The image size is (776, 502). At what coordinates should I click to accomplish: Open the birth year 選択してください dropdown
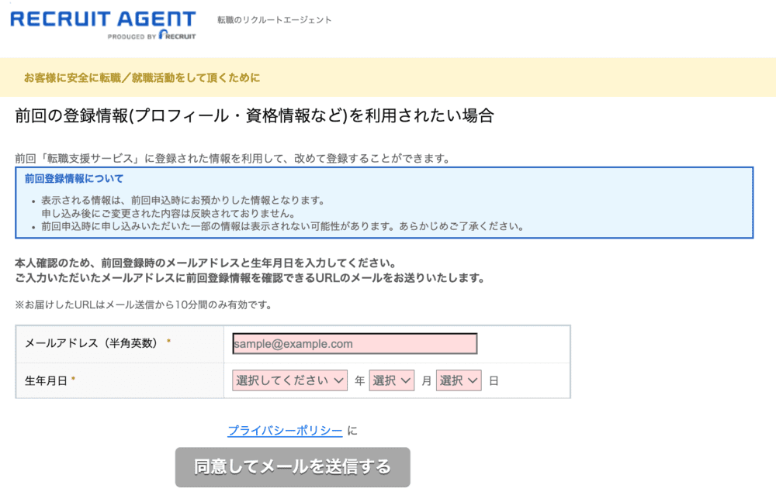coord(289,380)
